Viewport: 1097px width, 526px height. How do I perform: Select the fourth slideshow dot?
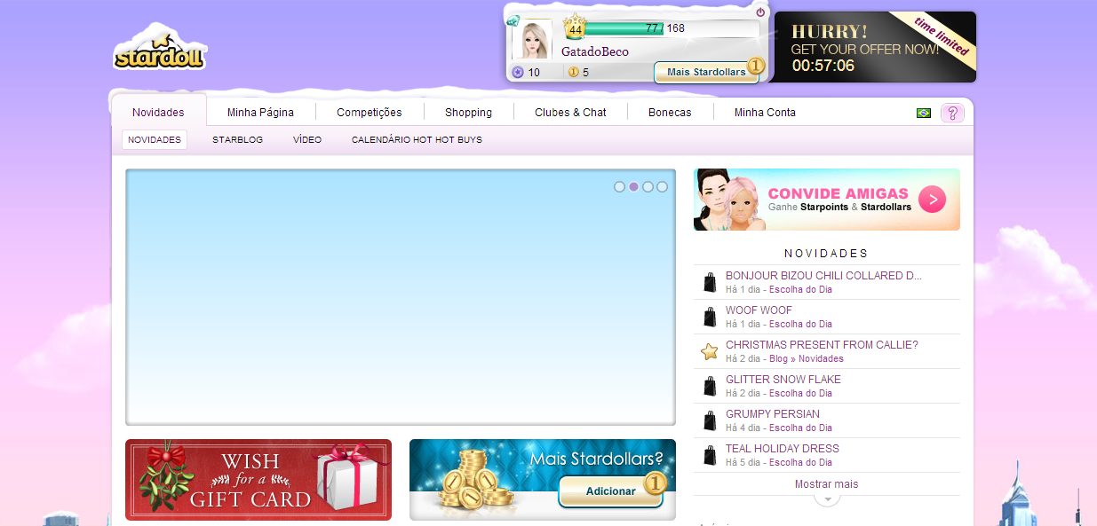pos(662,187)
